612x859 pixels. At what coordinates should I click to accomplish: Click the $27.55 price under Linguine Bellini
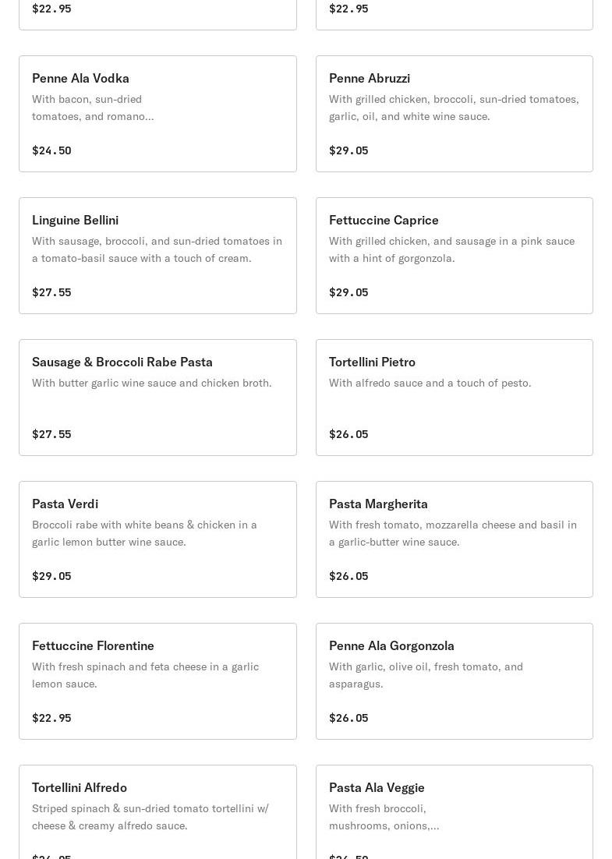tap(51, 292)
